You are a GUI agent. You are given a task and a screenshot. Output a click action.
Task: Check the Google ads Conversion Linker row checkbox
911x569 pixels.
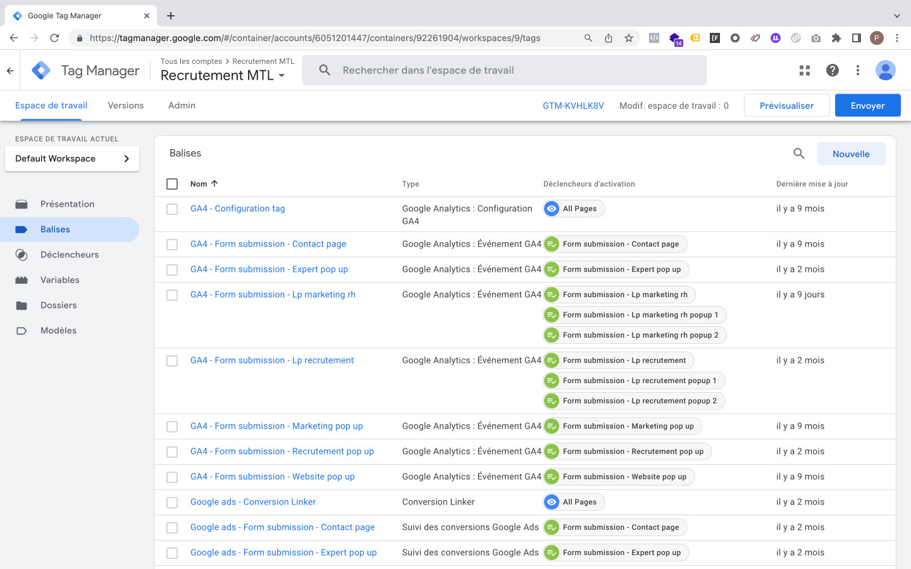(x=172, y=503)
